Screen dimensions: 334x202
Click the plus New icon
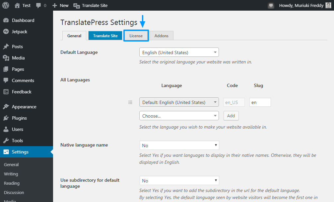[55, 6]
